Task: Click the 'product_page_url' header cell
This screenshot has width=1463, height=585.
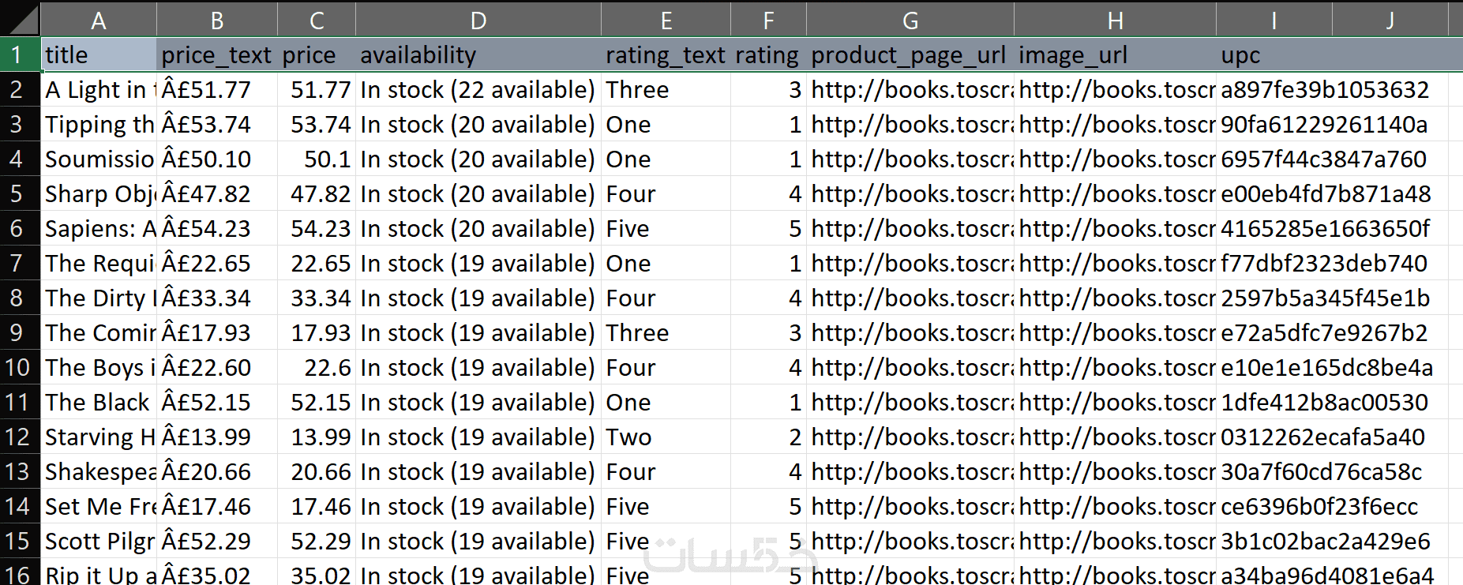Action: point(910,55)
